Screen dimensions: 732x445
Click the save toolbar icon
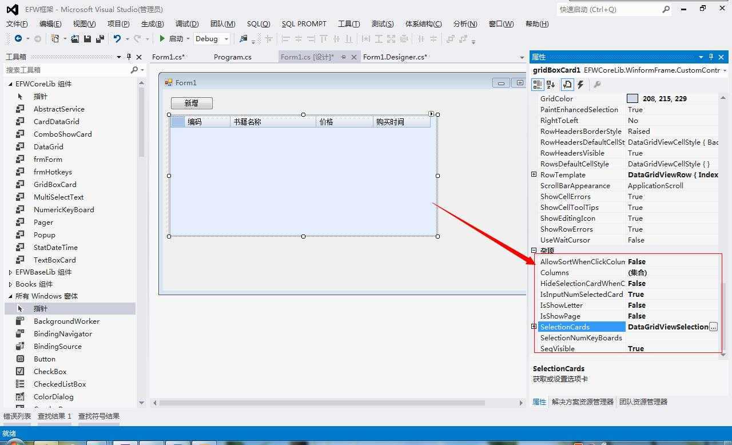87,38
